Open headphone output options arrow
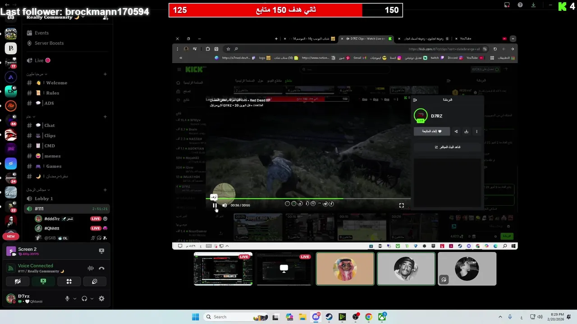This screenshot has width=577, height=324. [x=92, y=298]
